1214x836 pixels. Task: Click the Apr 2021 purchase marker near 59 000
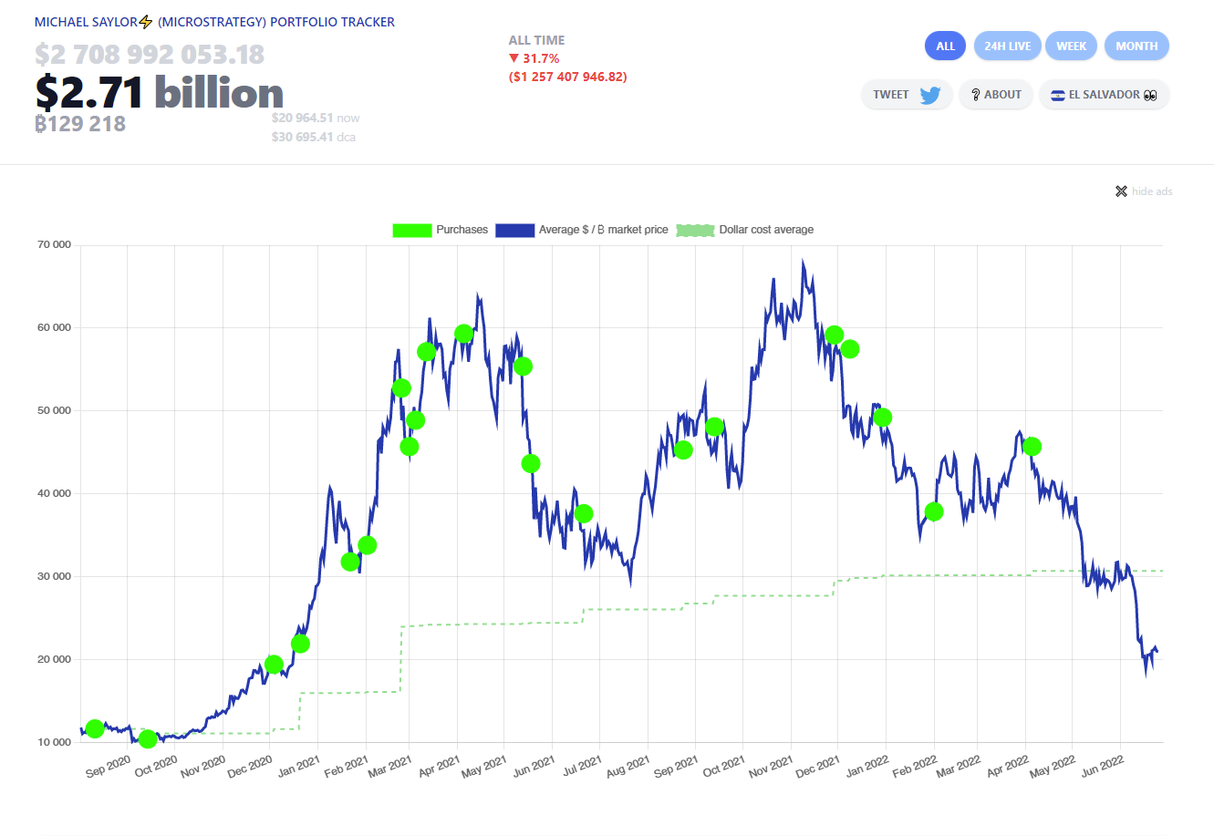coord(463,334)
